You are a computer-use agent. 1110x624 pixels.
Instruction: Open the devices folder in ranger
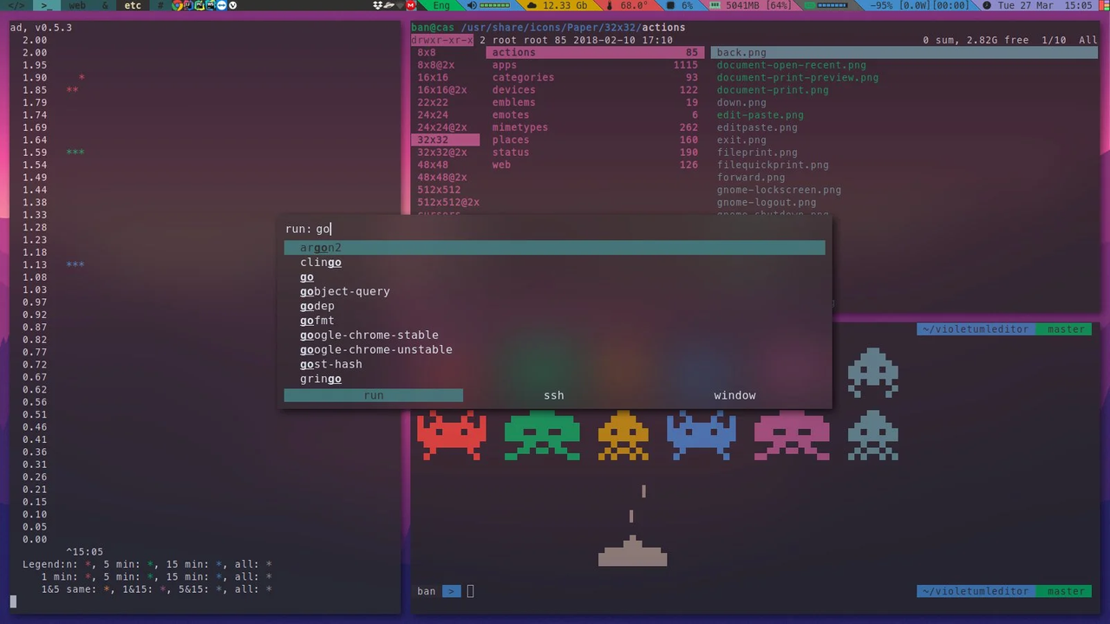(594, 90)
